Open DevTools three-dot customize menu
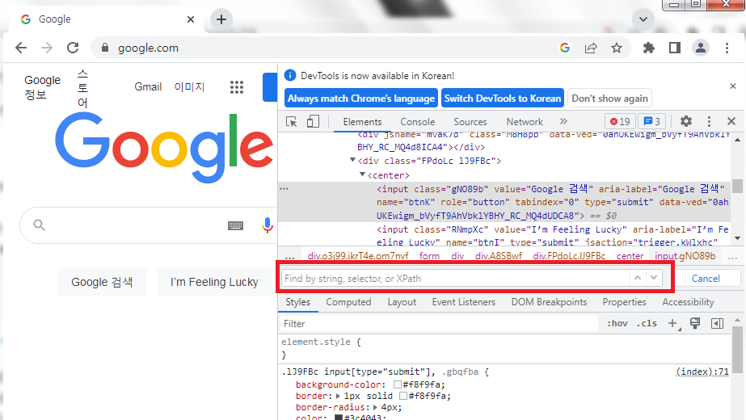Image resolution: width=746 pixels, height=420 pixels. [709, 121]
